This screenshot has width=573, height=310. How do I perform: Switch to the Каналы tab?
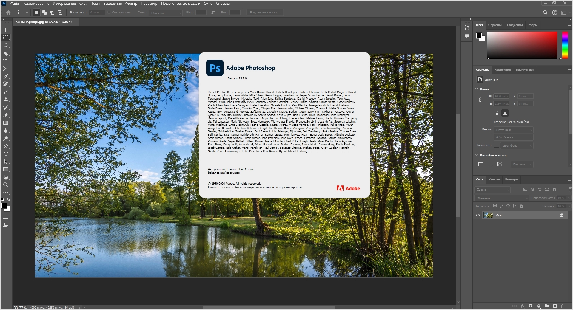coord(494,179)
